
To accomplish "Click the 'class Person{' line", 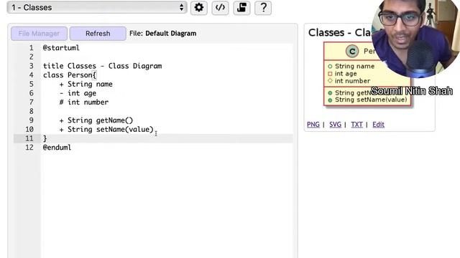I will point(70,75).
